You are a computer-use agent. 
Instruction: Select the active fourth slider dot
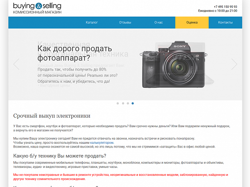132,103
